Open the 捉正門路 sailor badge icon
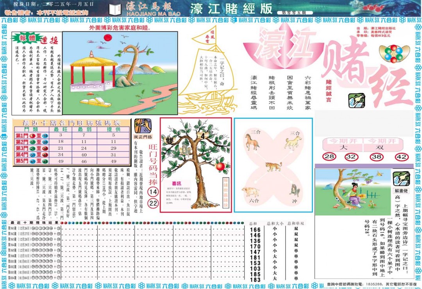This screenshot has width=422, height=289. 143,125
